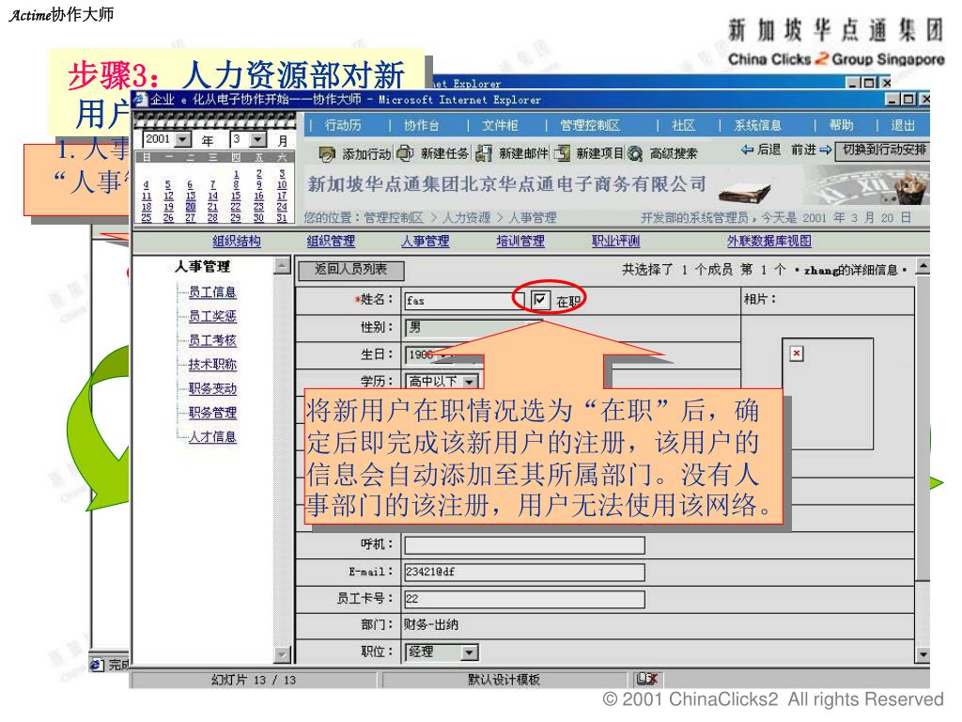Click the main form scroll-up arrow
This screenshot has height=722, width=962.
coord(923,266)
